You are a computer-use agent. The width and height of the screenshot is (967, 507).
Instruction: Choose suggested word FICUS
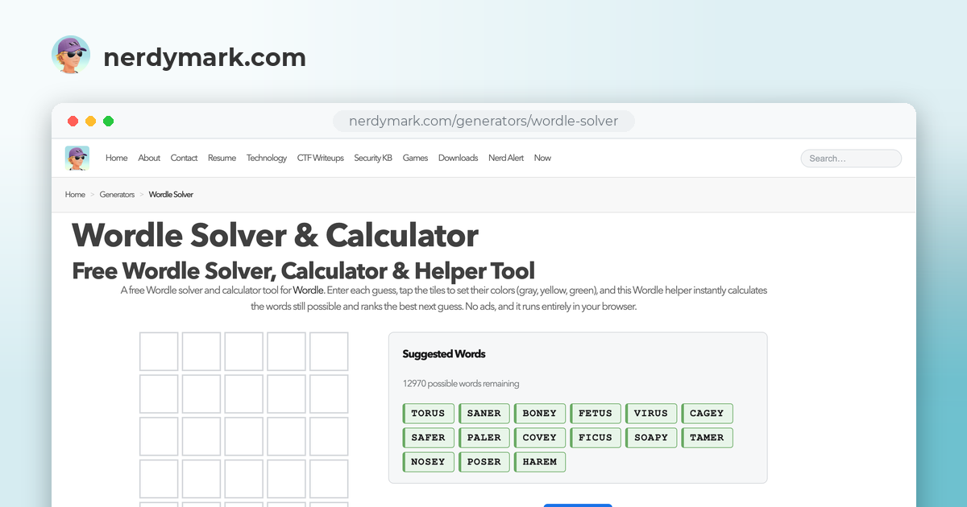click(596, 438)
